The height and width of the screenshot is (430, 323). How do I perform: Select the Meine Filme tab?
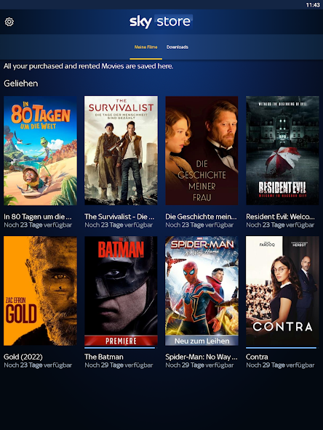(x=145, y=47)
